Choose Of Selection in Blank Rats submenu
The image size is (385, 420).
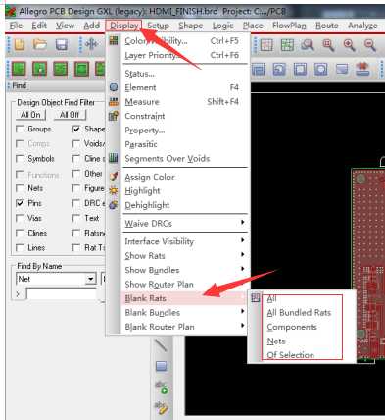pos(290,355)
